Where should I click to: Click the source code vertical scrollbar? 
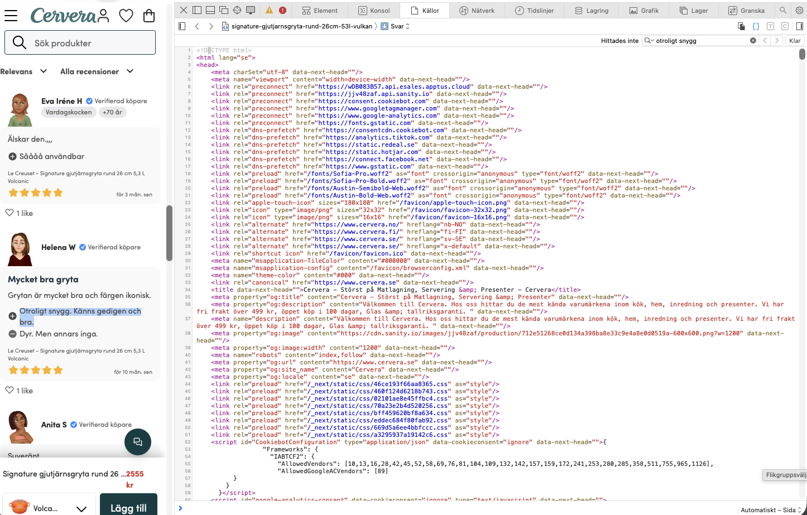point(803,54)
